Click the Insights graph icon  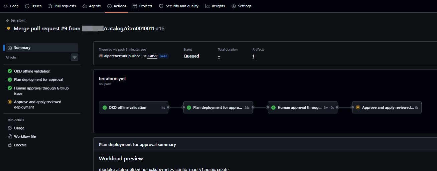207,6
